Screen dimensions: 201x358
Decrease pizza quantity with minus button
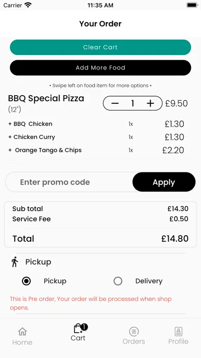click(115, 103)
